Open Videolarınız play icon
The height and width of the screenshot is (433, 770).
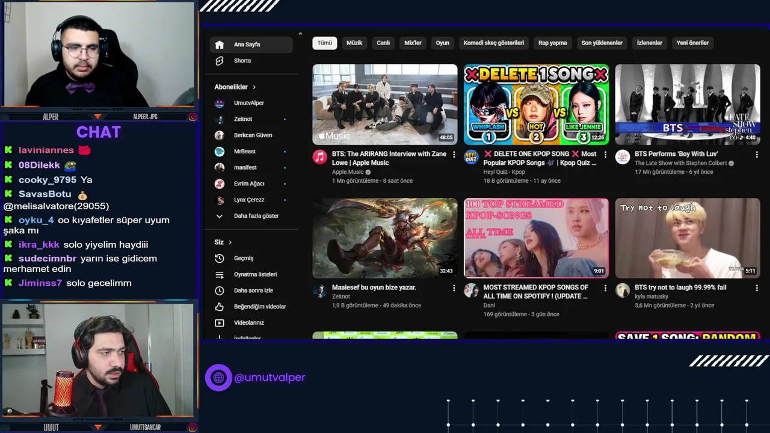[220, 323]
